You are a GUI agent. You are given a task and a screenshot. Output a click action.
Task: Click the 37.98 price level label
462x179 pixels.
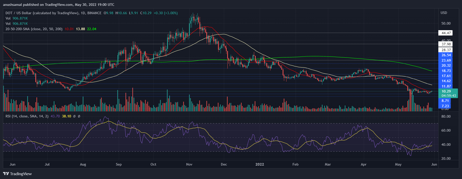[x=446, y=44]
